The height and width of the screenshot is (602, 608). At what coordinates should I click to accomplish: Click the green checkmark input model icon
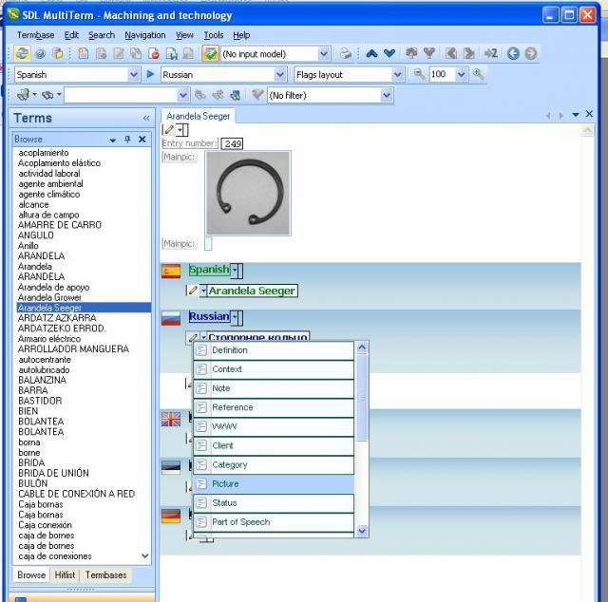tap(210, 53)
